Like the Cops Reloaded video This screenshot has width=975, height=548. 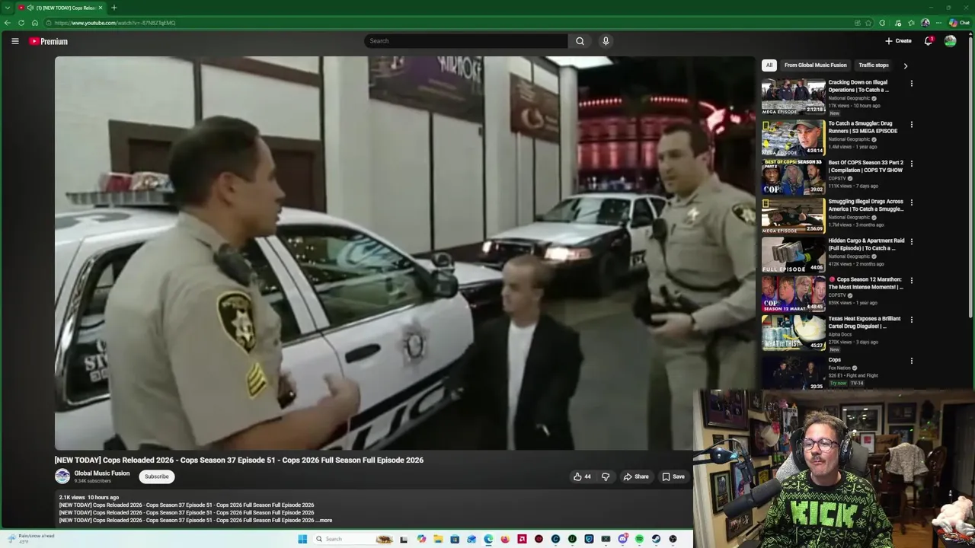click(x=582, y=476)
